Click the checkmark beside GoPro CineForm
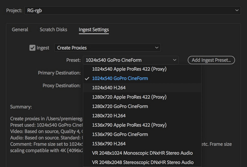Image resolution: width=247 pixels, height=167 pixels. click(x=87, y=78)
